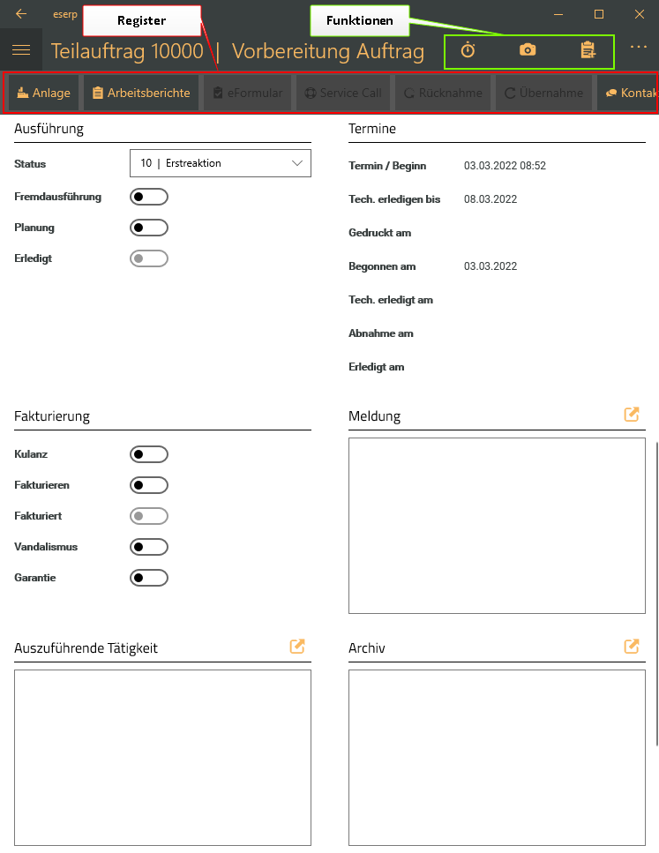Go back with the arrow icon
The width and height of the screenshot is (659, 853).
click(21, 13)
